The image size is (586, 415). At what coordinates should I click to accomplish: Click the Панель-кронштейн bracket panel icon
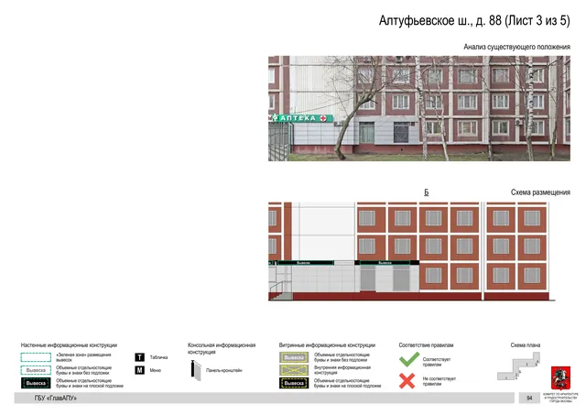click(196, 370)
